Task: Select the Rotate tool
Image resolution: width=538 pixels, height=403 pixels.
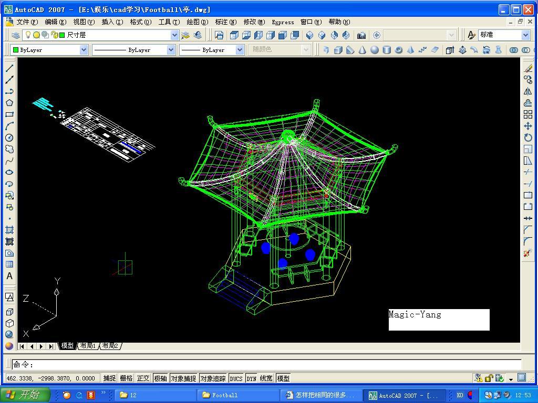Action: (x=528, y=138)
